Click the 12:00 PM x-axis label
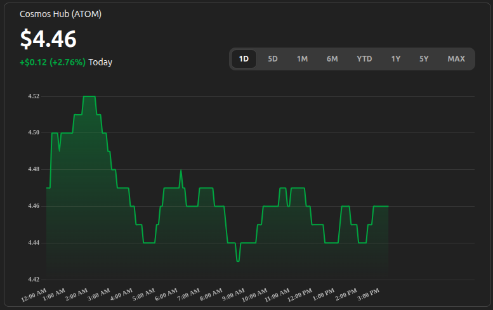Image resolution: width=493 pixels, height=310 pixels. 299,295
